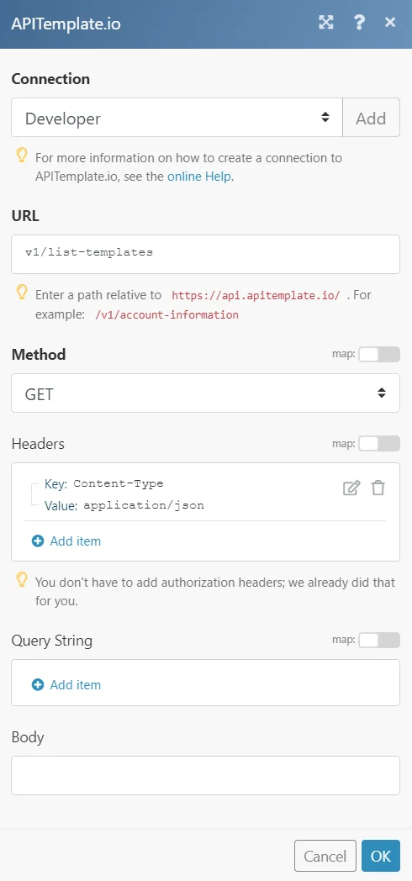Click into the URL input field

point(206,254)
